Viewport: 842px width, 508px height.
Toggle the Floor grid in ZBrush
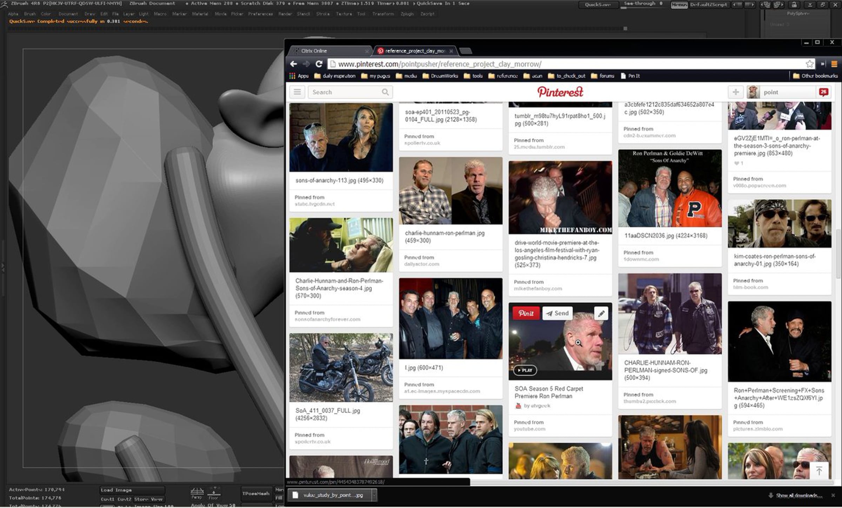[214, 494]
